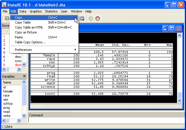The height and width of the screenshot is (130, 186).
Task: Maximize the Stata main window
Action: (x=174, y=5)
